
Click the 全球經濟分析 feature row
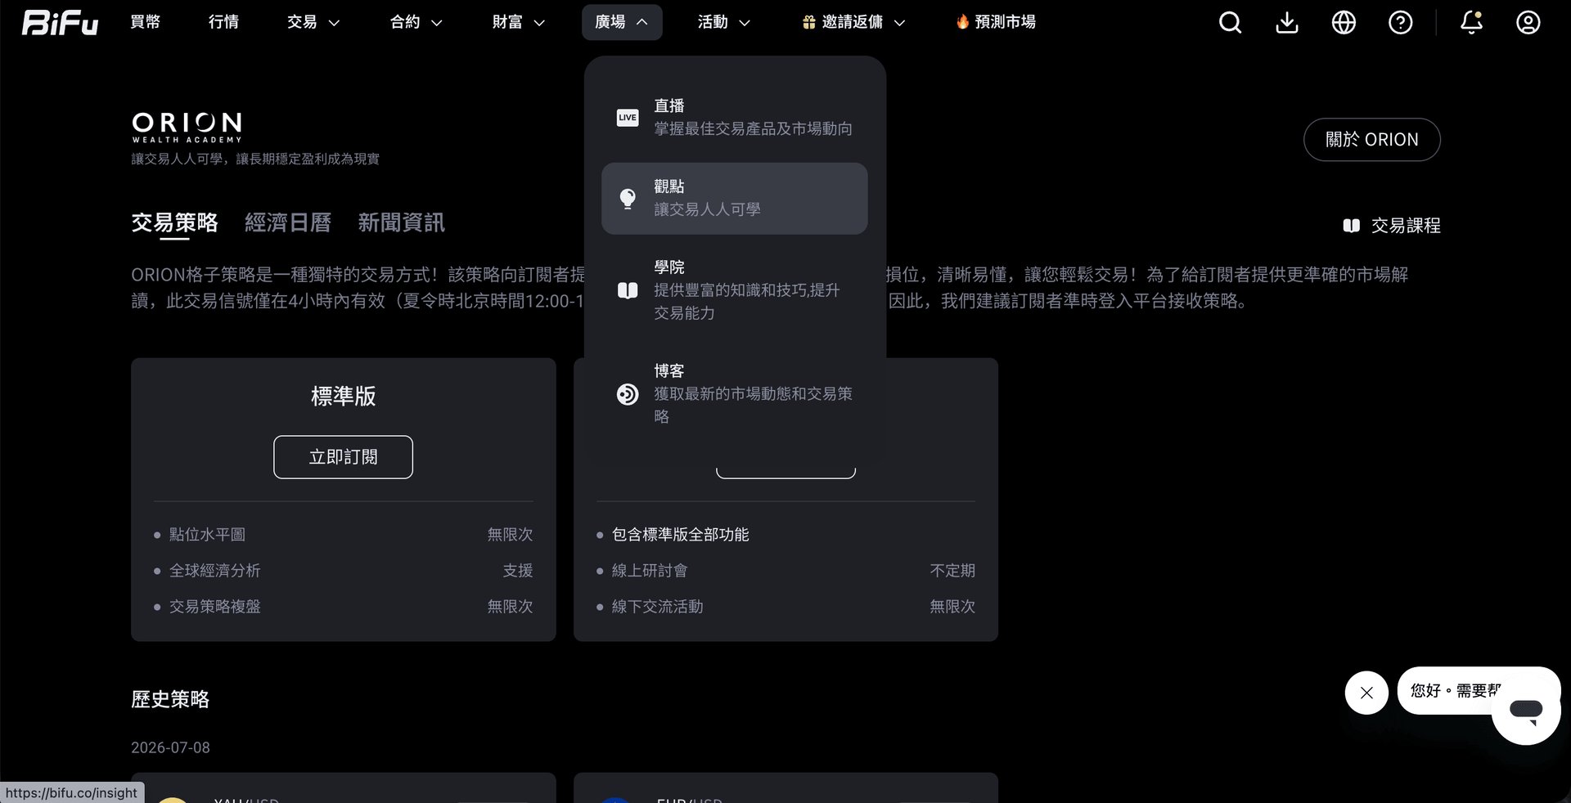(343, 571)
